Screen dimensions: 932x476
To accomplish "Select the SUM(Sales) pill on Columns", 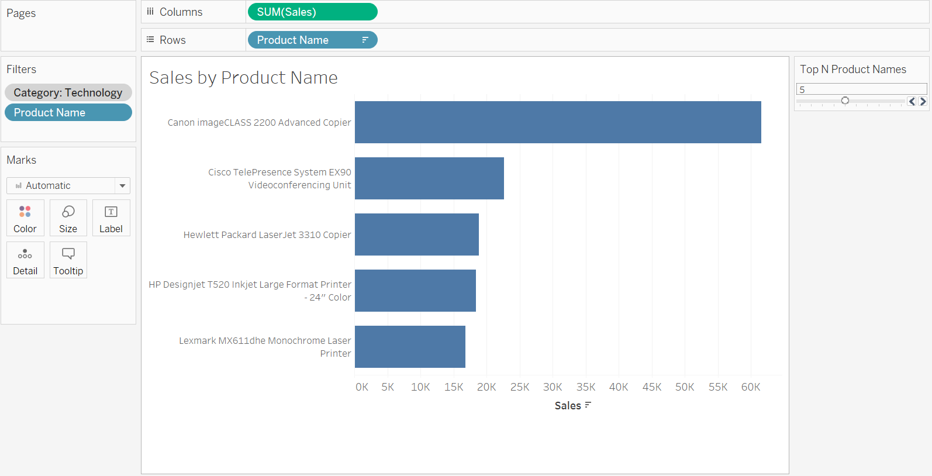I will click(313, 12).
